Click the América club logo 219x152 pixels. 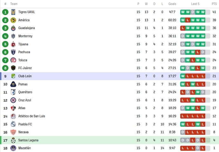point(13,20)
